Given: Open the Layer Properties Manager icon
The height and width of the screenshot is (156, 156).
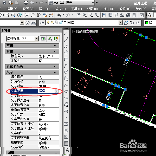Looking at the screenshot, I should point(42,23).
